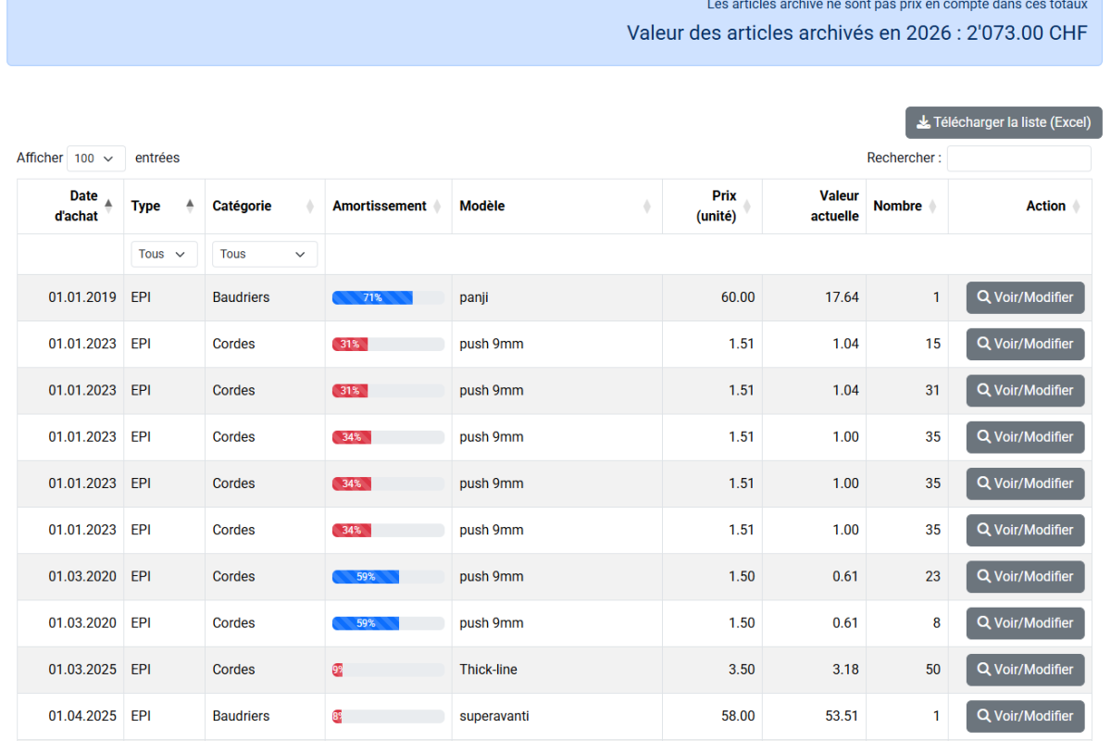Viewport: 1111px width, 741px height.
Task: Open Voir/Modifier for push 9mm quantity 23
Action: (x=1025, y=576)
